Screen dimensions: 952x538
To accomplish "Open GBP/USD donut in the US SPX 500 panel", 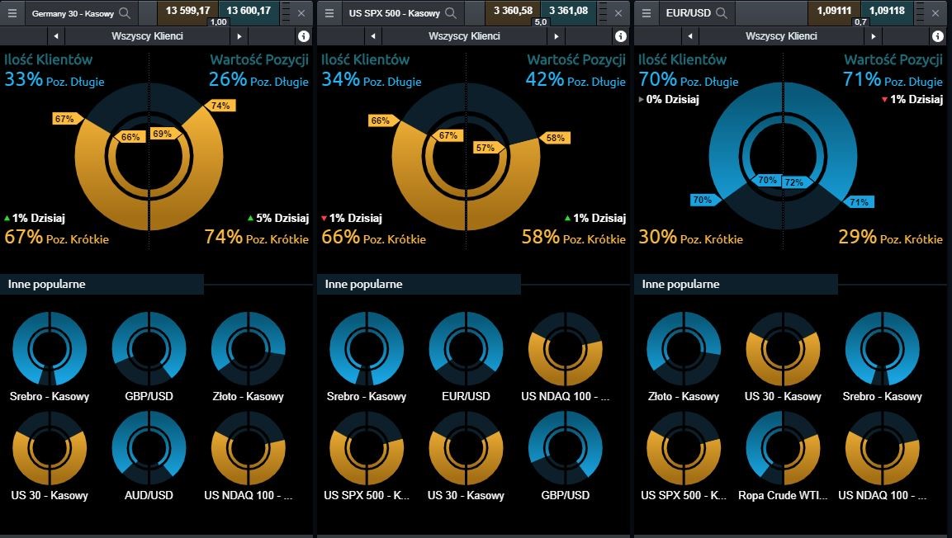I will [566, 448].
